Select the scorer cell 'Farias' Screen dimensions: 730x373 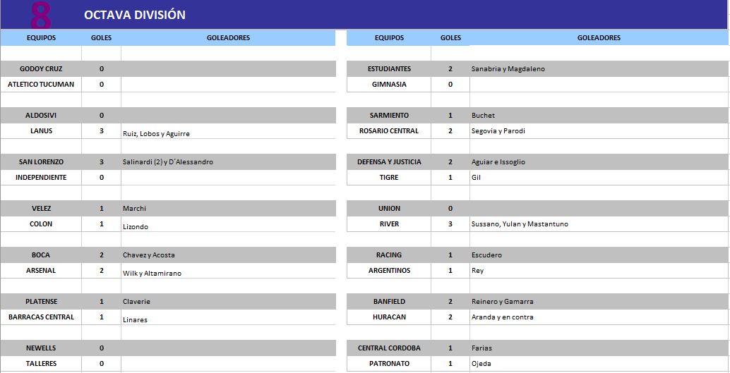[x=599, y=348]
